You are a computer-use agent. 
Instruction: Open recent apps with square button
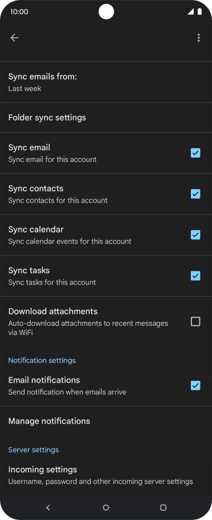[163, 507]
